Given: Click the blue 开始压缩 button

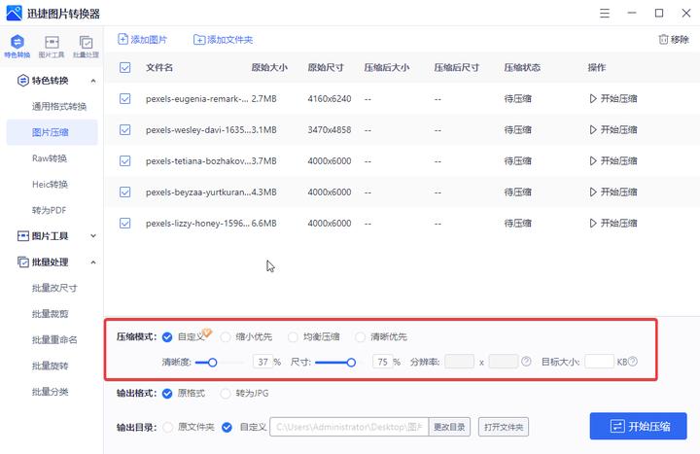Looking at the screenshot, I should pos(638,426).
